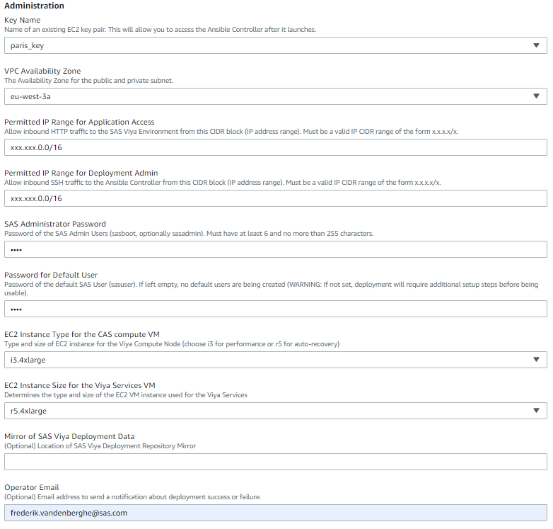Click the 'Password for Default User' label
The width and height of the screenshot is (553, 529).
[51, 275]
